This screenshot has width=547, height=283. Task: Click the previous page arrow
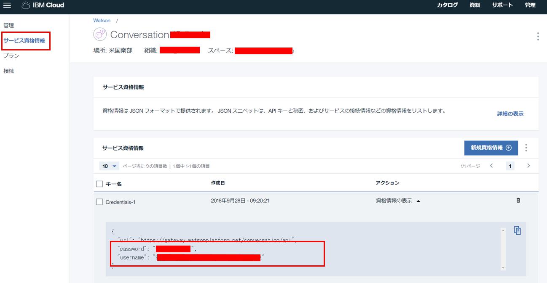click(x=491, y=166)
